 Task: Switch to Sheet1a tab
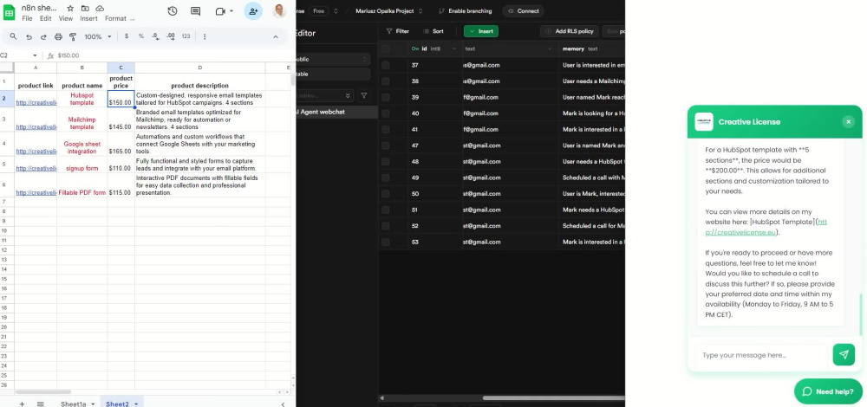coord(74,404)
